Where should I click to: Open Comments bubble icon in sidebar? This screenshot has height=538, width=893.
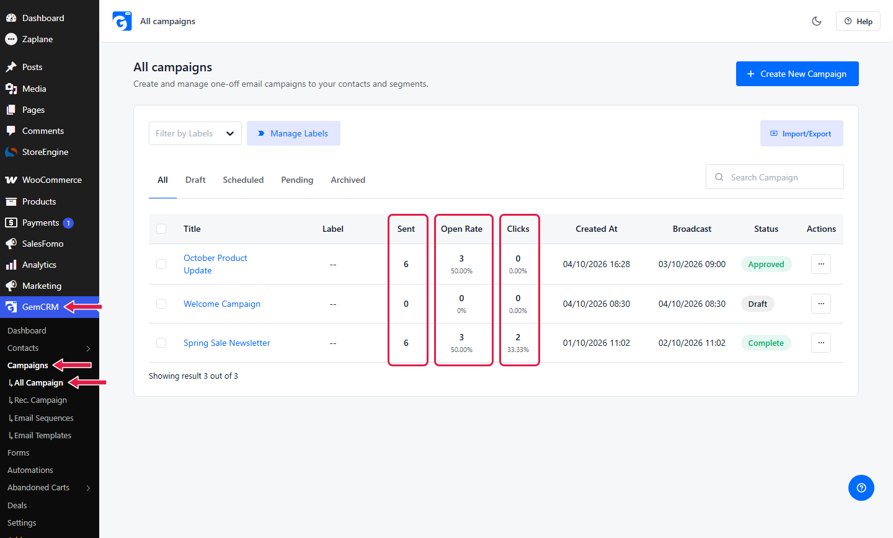(x=11, y=131)
